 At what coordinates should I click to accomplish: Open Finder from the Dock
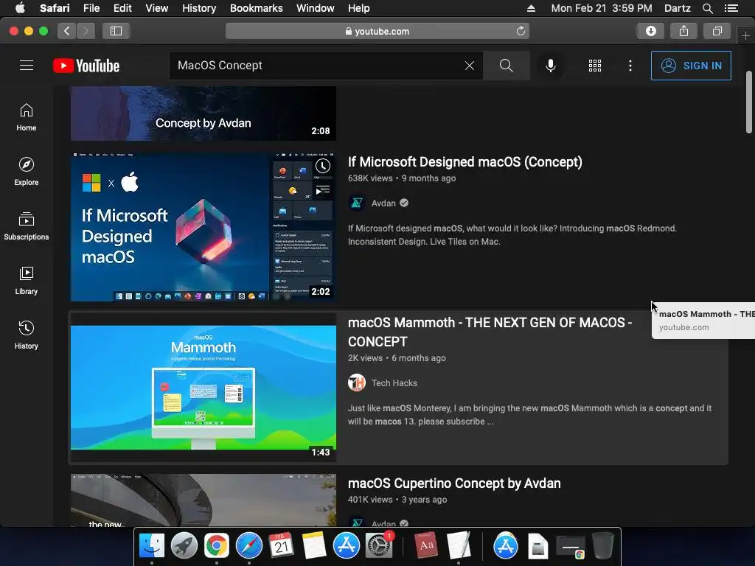[152, 546]
